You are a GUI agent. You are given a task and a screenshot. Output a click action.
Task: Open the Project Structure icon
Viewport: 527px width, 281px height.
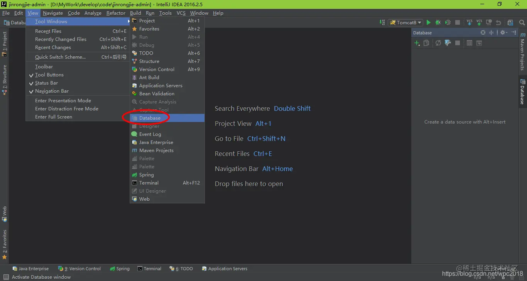click(x=510, y=22)
